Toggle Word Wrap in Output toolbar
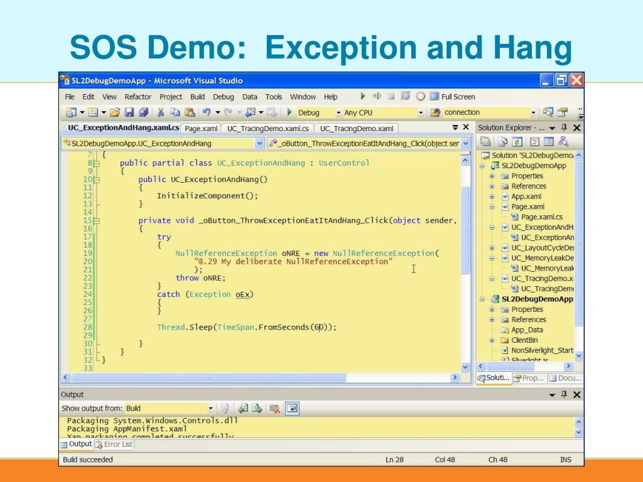 coord(292,408)
